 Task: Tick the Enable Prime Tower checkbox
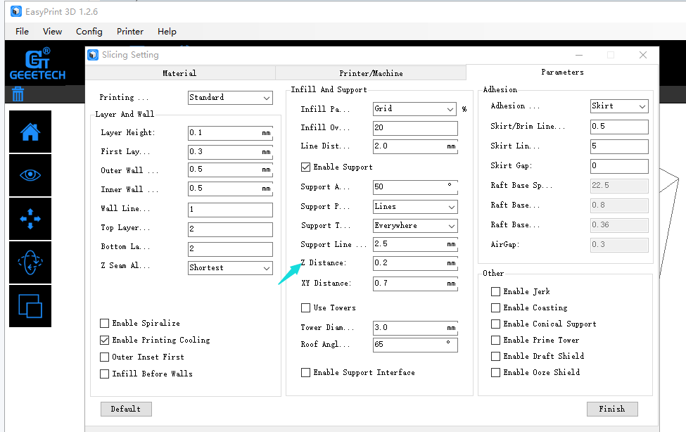[x=496, y=341]
